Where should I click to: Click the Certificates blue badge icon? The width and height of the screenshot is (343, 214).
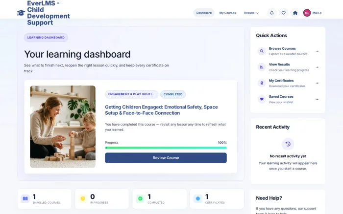click(198, 198)
